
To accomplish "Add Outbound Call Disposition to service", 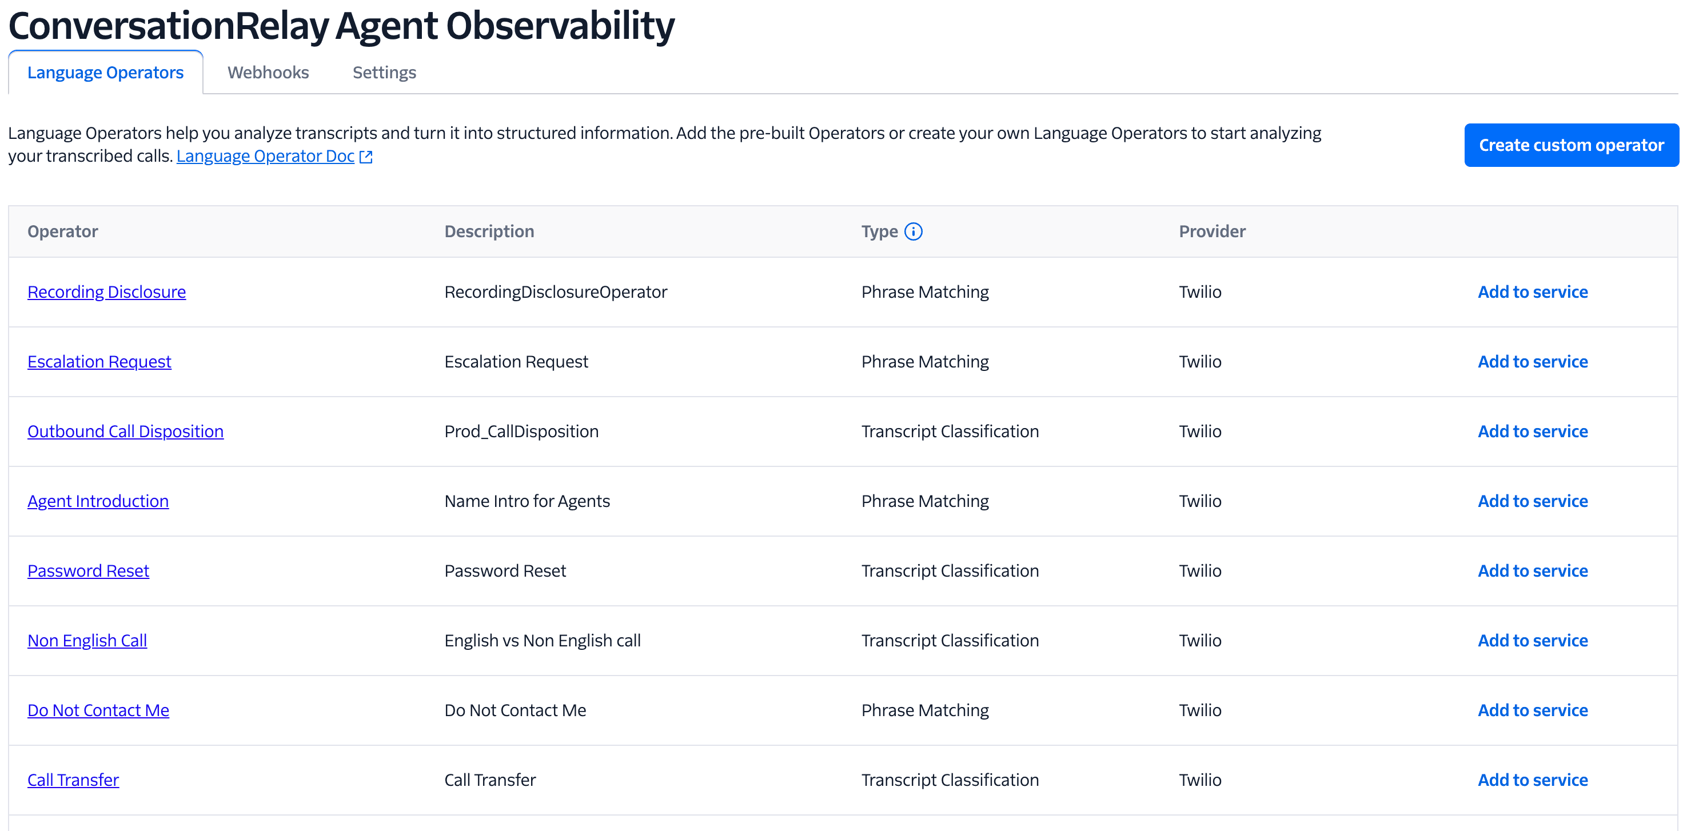I will [1533, 432].
